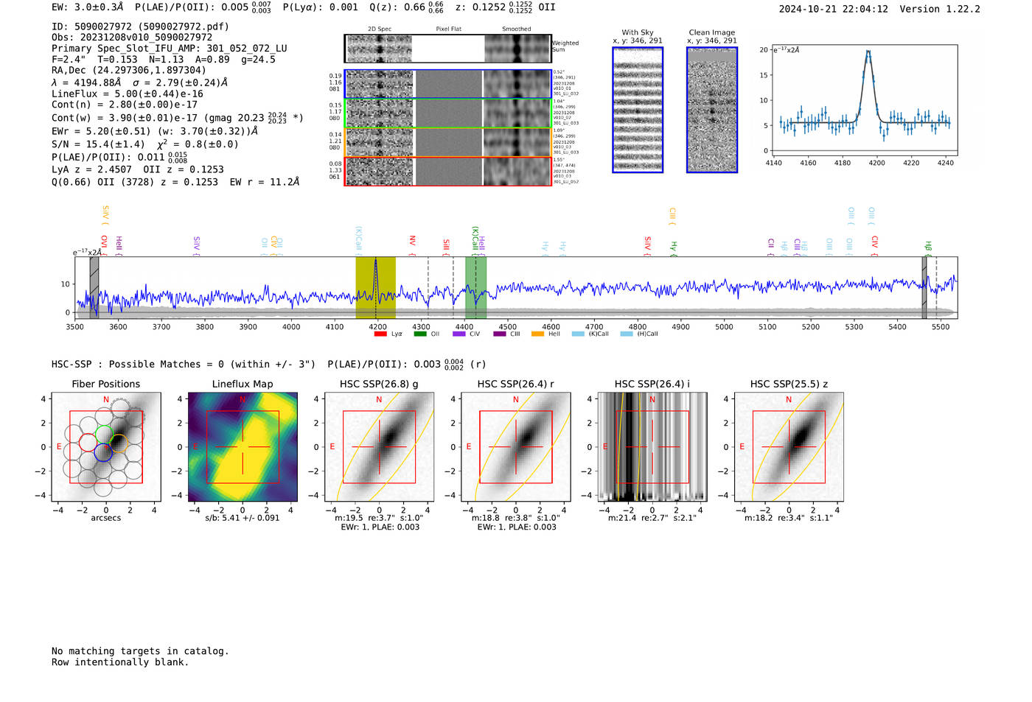Open the Lineflux Map panel
Image resolution: width=1032 pixels, height=702 pixels.
click(243, 446)
